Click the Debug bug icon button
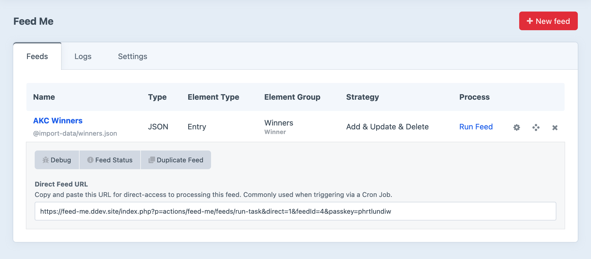This screenshot has width=591, height=259. point(57,160)
